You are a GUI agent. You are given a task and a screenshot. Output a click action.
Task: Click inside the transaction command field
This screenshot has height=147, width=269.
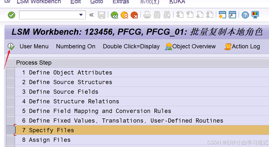pyautogui.click(x=49, y=15)
